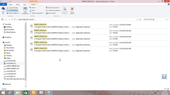The width and height of the screenshot is (170, 95).
Task: Click Search Tools contextual tab
Action: [33, 1]
